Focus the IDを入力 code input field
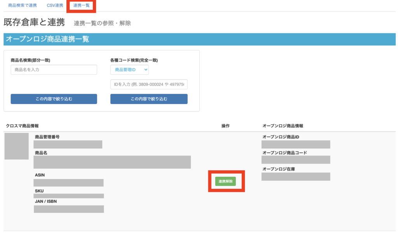This screenshot has width=398, height=233. [x=148, y=84]
